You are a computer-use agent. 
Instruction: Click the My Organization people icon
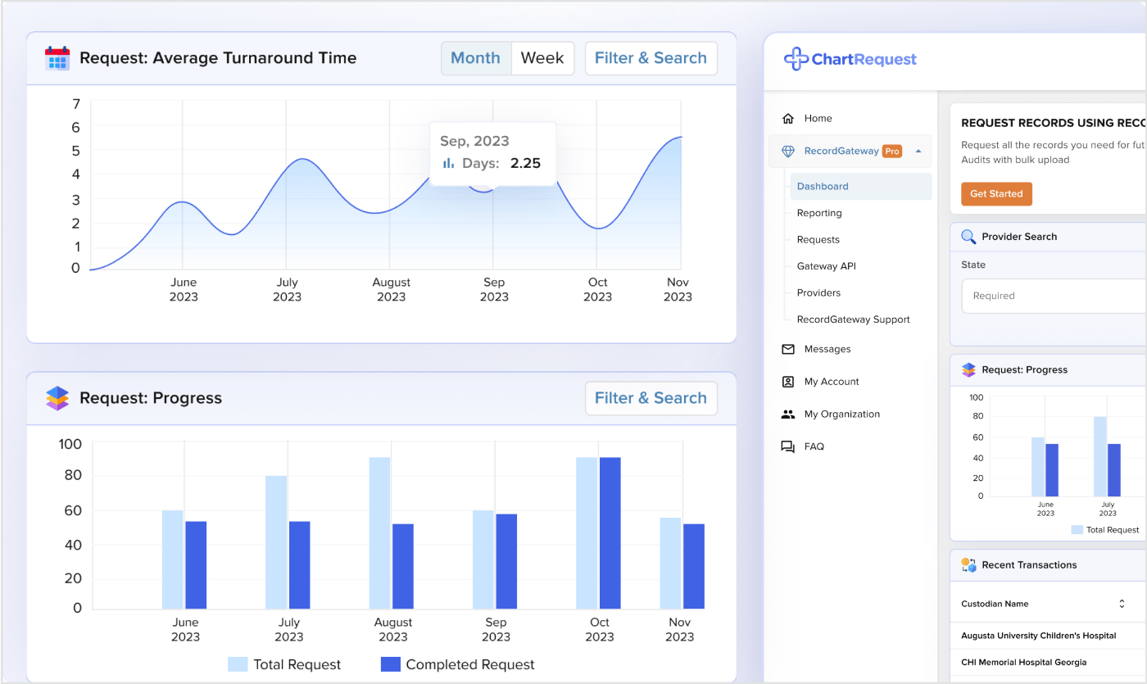click(x=788, y=414)
